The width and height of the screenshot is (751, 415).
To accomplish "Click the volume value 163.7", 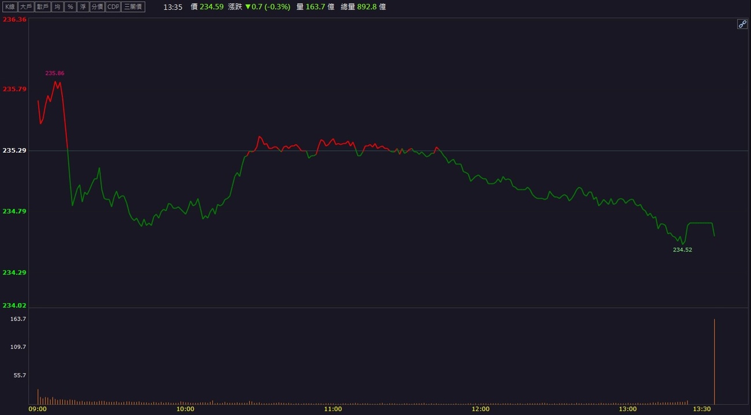I will click(316, 7).
